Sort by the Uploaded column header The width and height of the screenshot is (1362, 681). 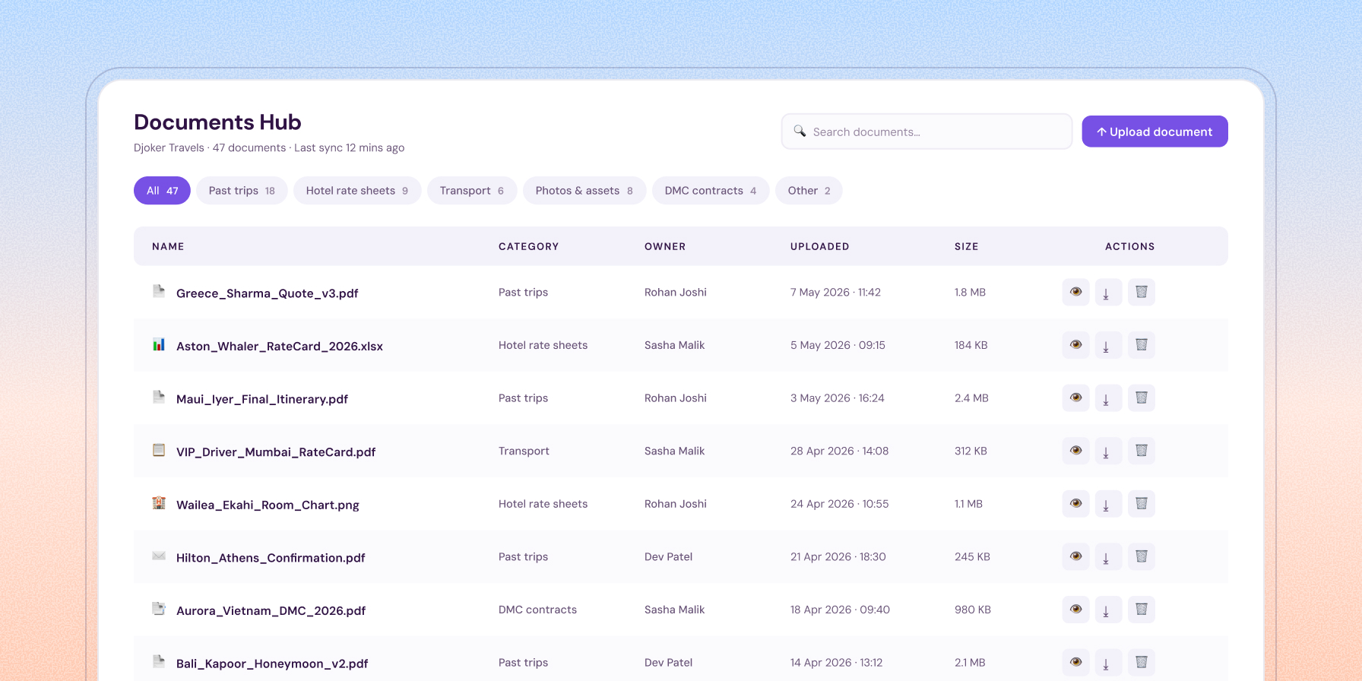pos(819,246)
